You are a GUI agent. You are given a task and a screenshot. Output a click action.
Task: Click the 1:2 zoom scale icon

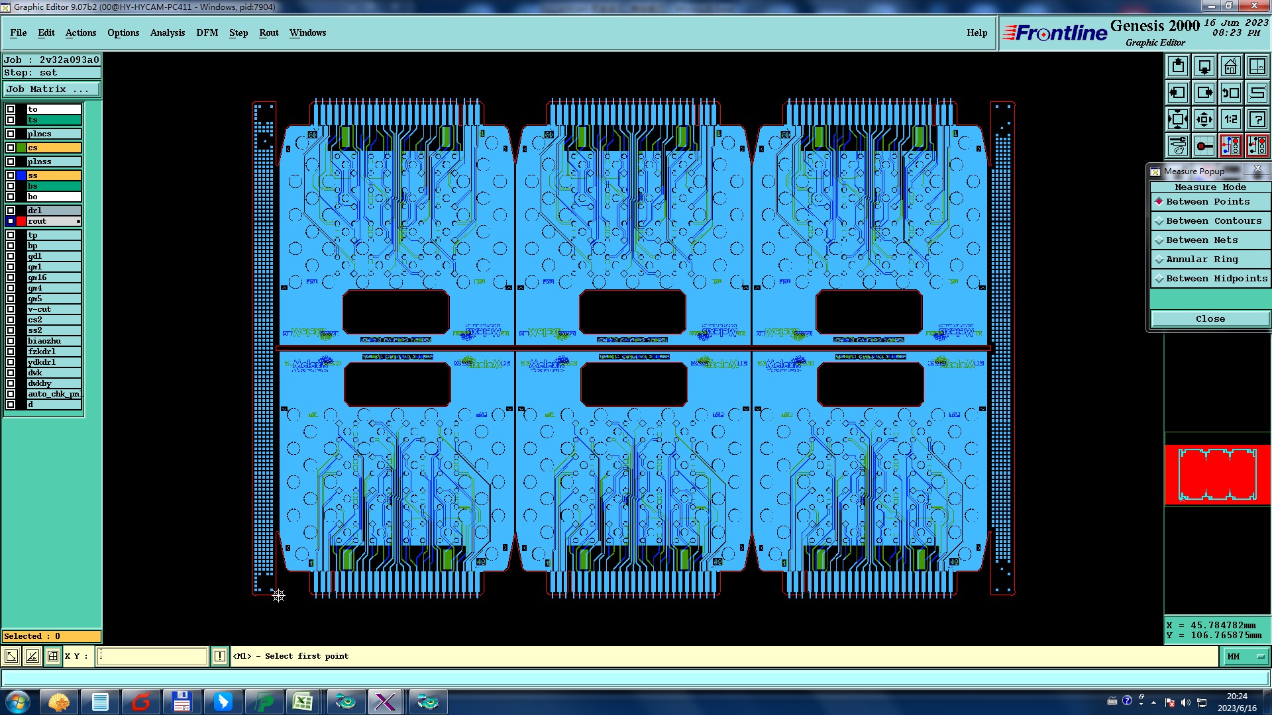click(1230, 119)
